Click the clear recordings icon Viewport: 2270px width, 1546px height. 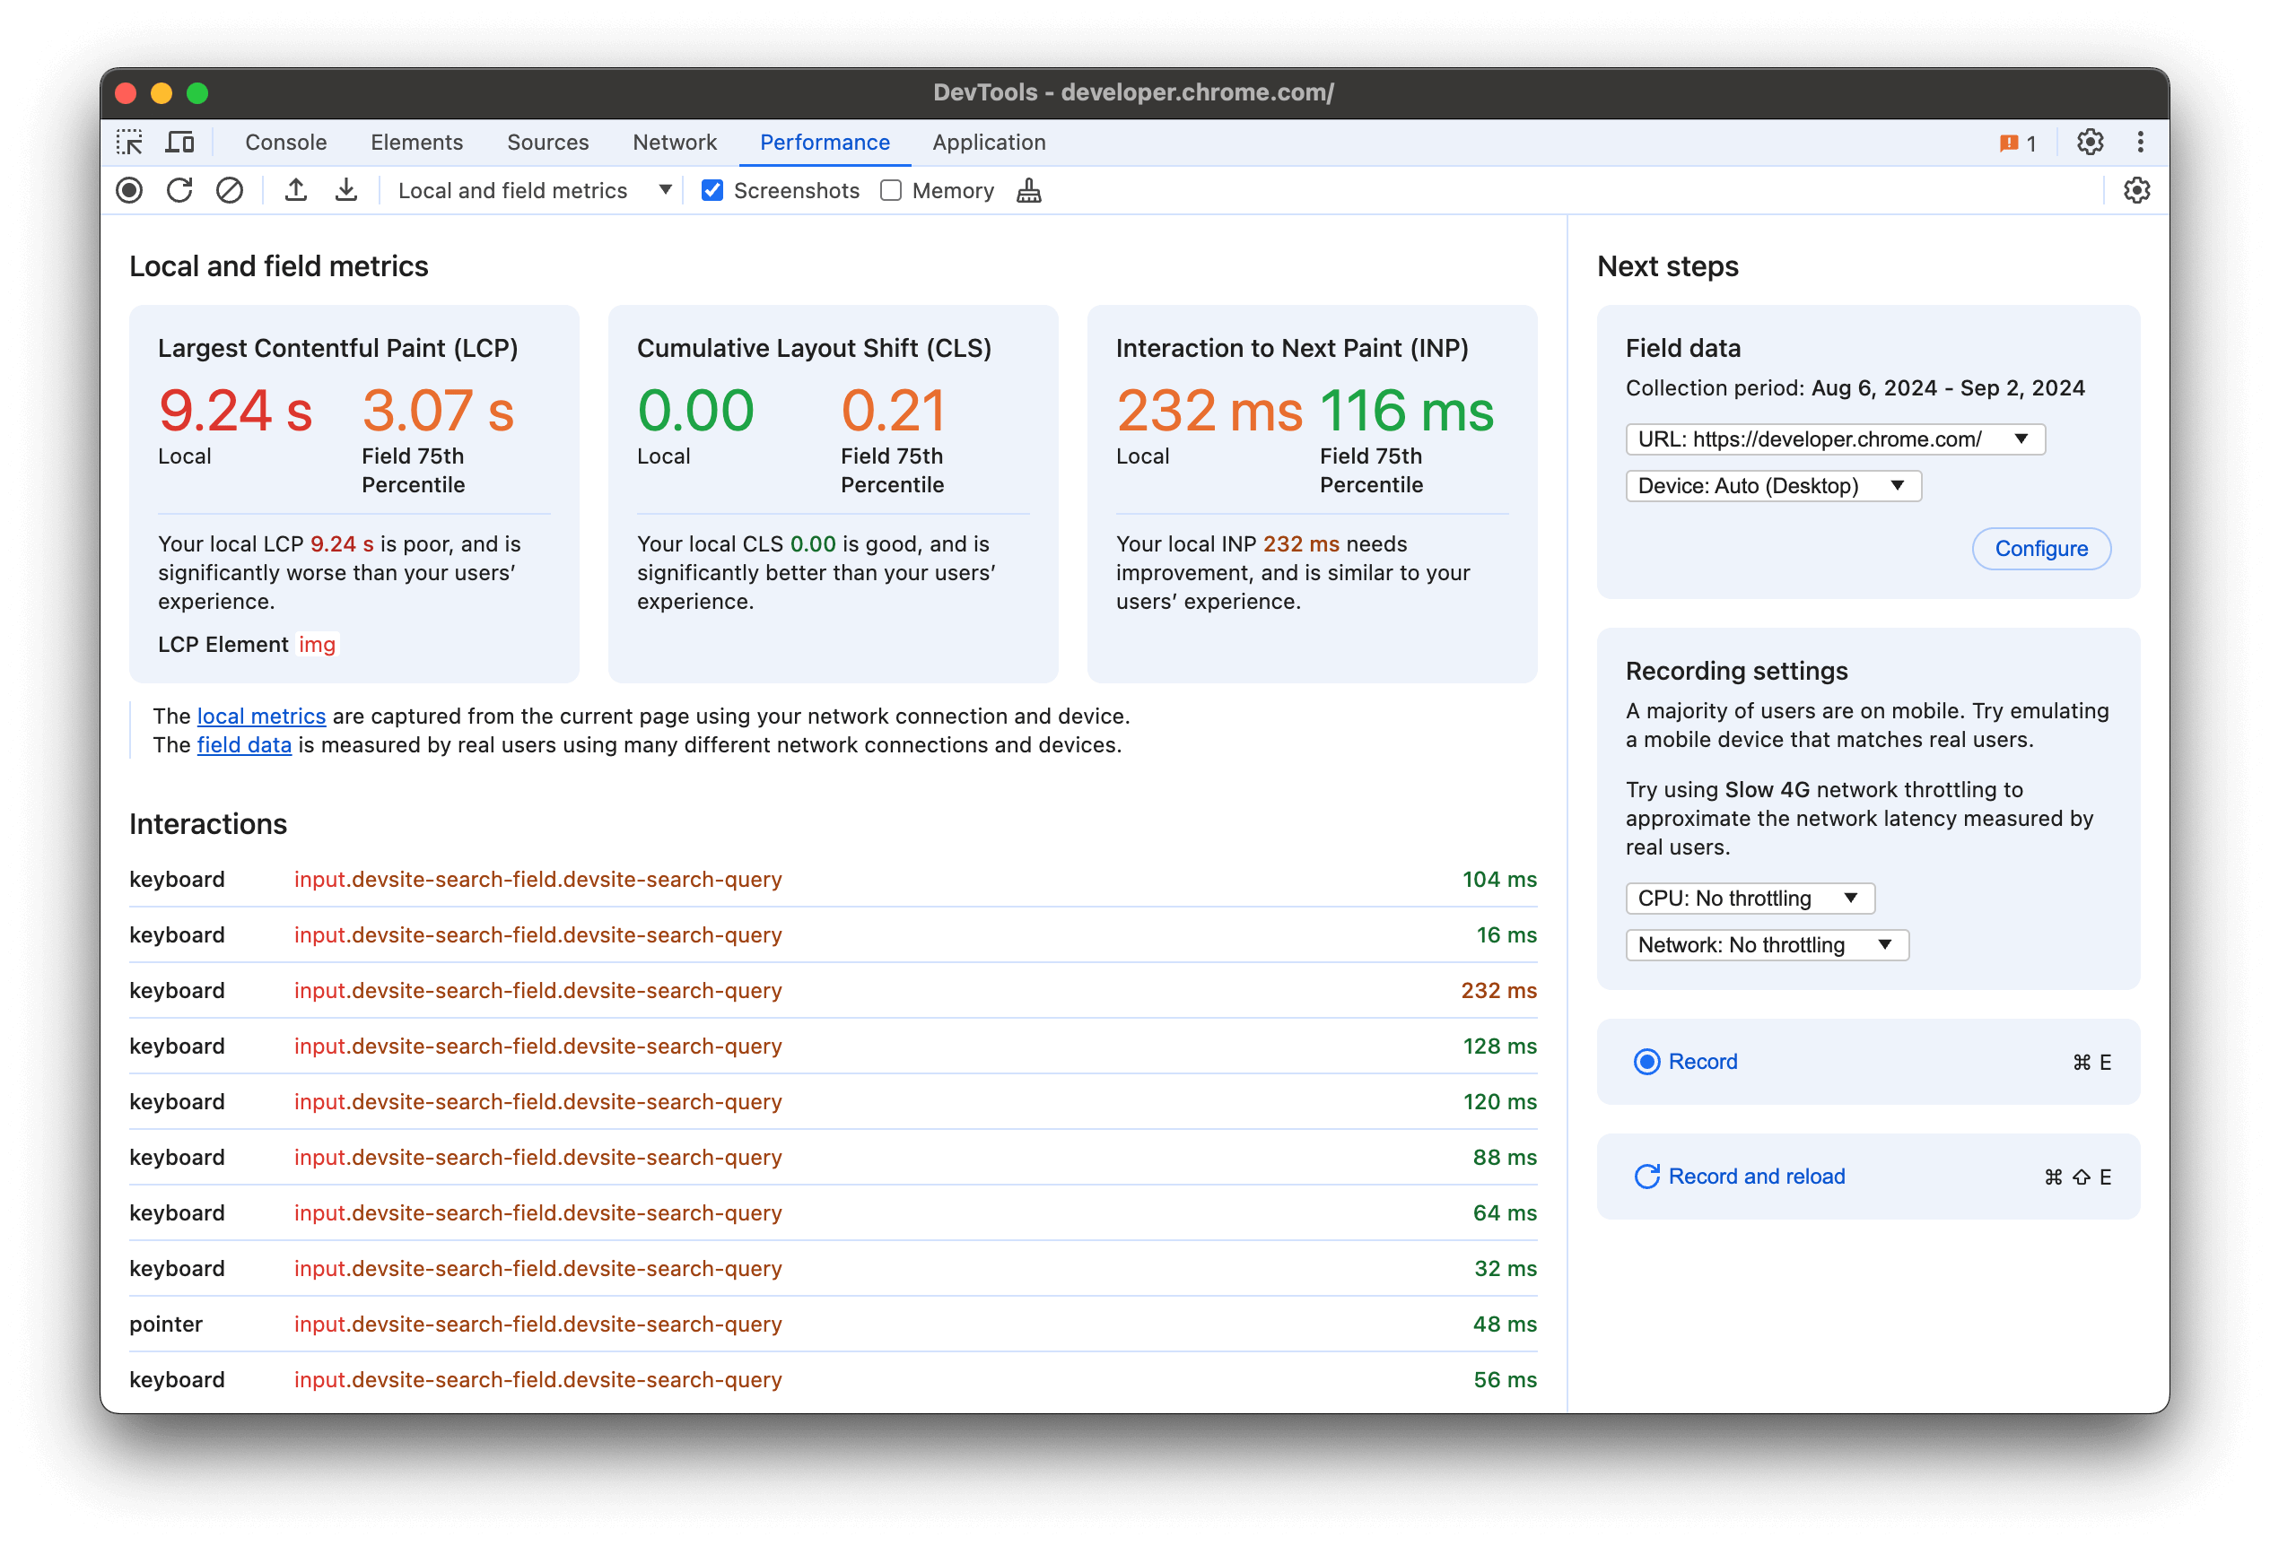point(228,189)
